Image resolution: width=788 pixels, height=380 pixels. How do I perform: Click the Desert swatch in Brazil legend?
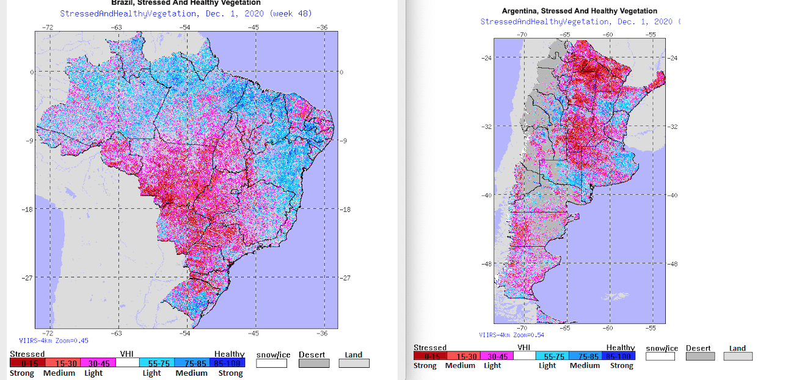pos(313,364)
